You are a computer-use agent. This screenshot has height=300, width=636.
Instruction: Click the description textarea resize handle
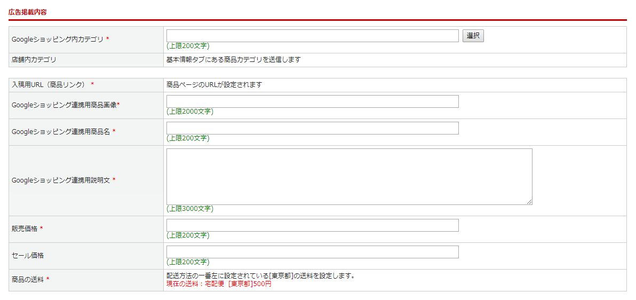click(x=529, y=202)
